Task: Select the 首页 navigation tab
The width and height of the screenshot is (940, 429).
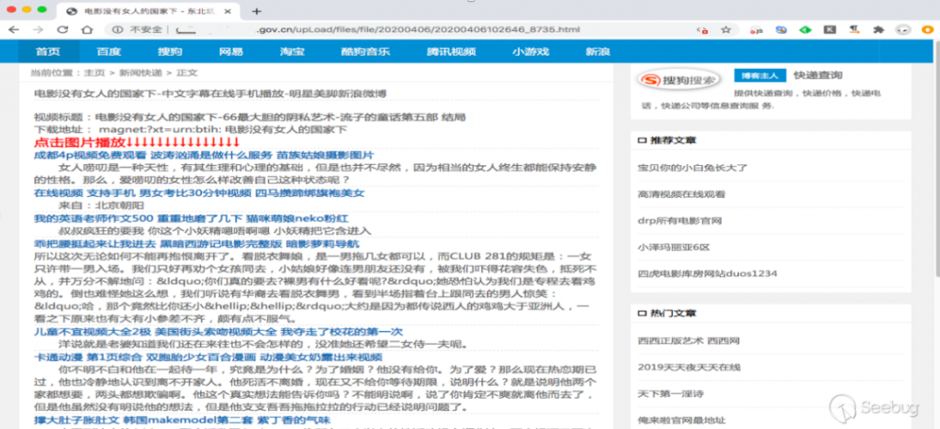Action: (x=48, y=51)
